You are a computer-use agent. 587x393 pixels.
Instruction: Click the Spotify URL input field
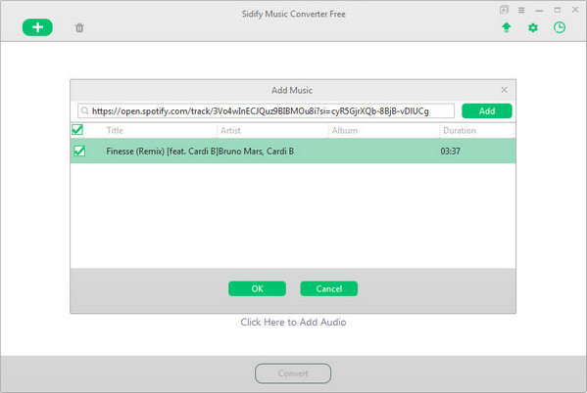point(266,110)
